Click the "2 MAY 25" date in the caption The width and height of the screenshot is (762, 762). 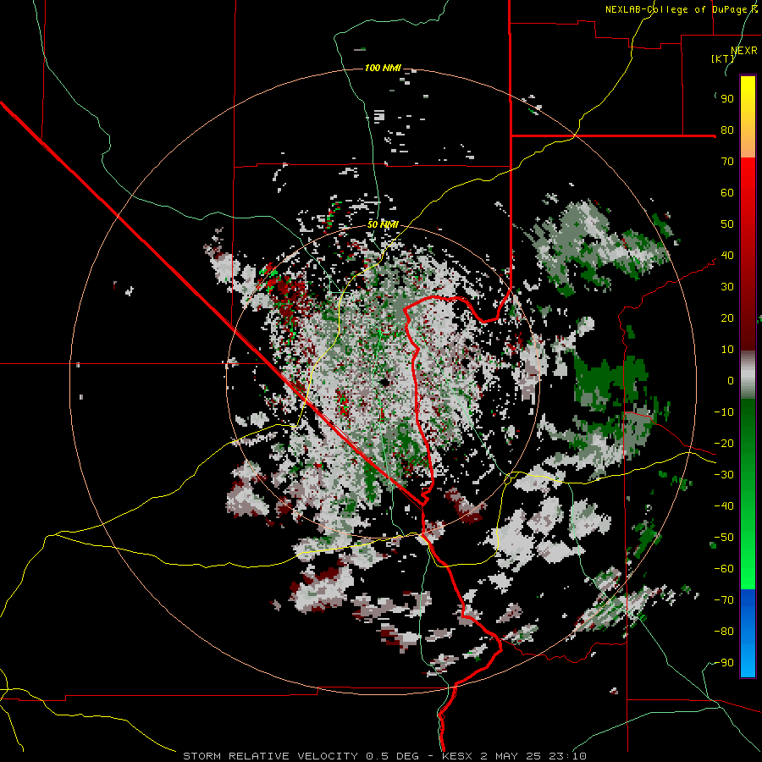coord(511,756)
